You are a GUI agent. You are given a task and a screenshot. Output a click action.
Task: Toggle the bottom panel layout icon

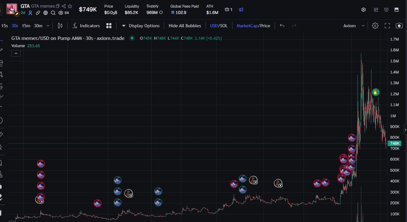[x=397, y=10]
